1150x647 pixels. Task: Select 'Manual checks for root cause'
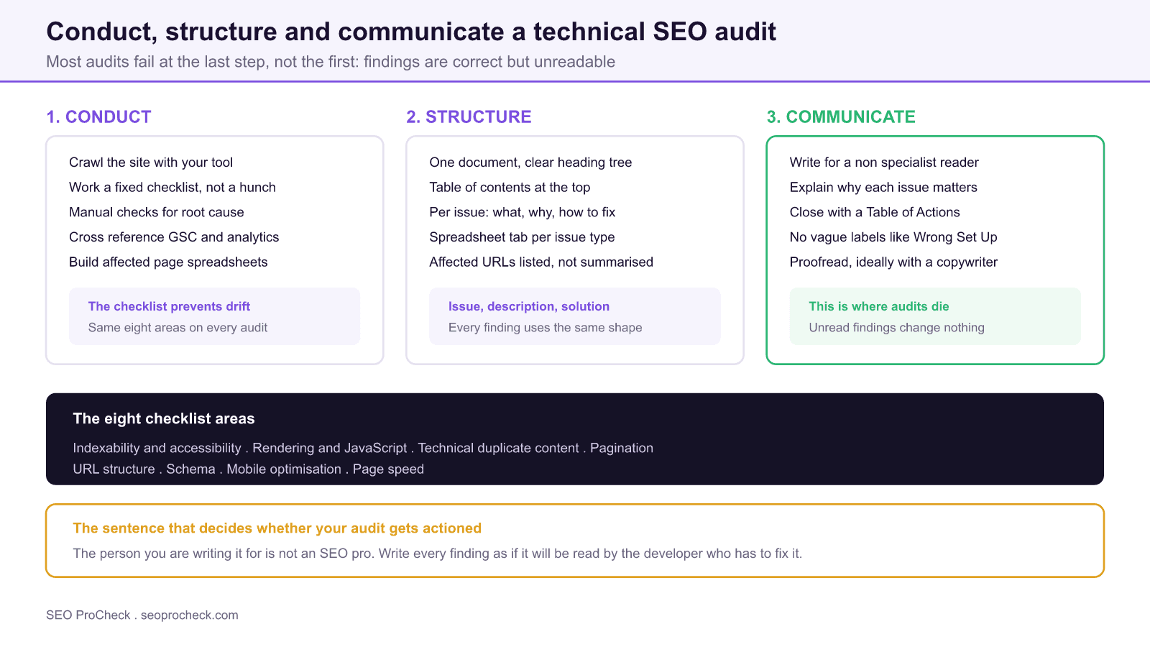point(157,212)
